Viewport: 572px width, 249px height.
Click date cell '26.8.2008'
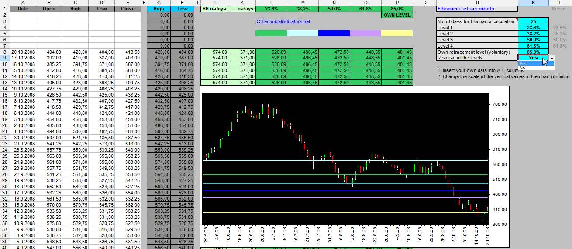[23, 150]
